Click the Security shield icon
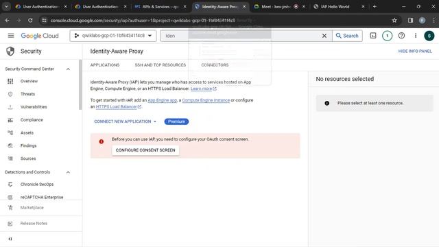 pos(10,51)
